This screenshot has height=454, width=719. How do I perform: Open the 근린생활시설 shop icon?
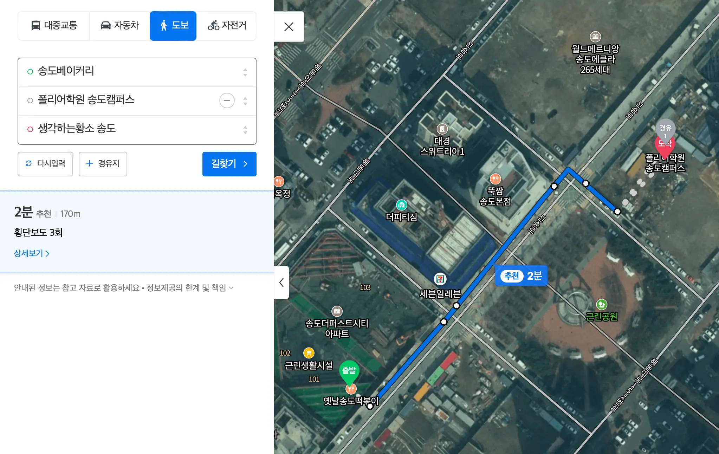pos(309,353)
